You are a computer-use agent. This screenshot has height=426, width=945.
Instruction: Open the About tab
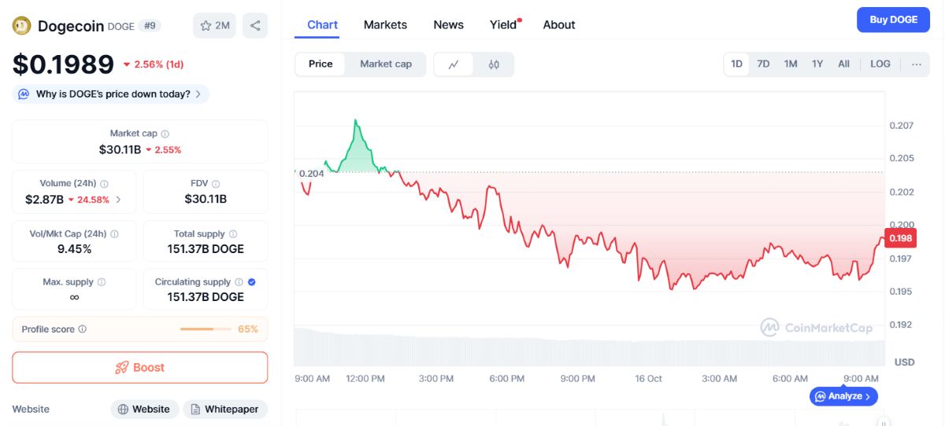pyautogui.click(x=559, y=25)
